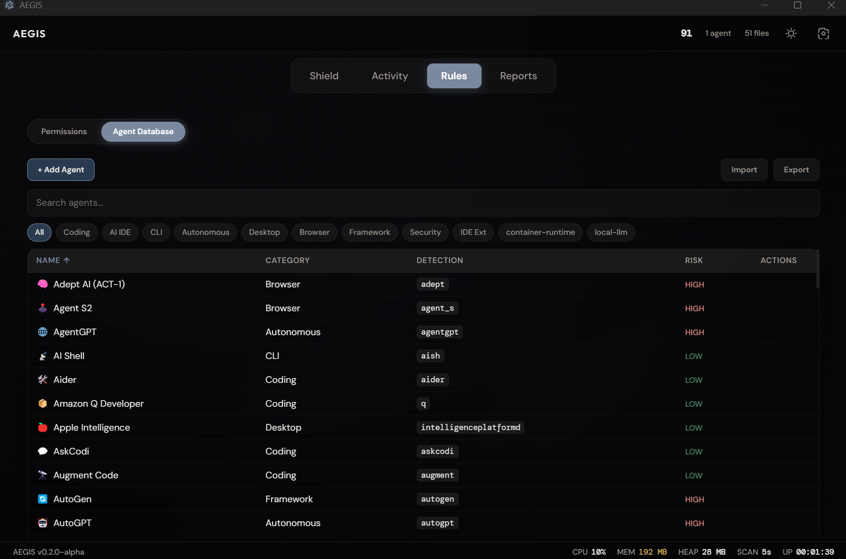Select the AgentGPT row name

75,332
